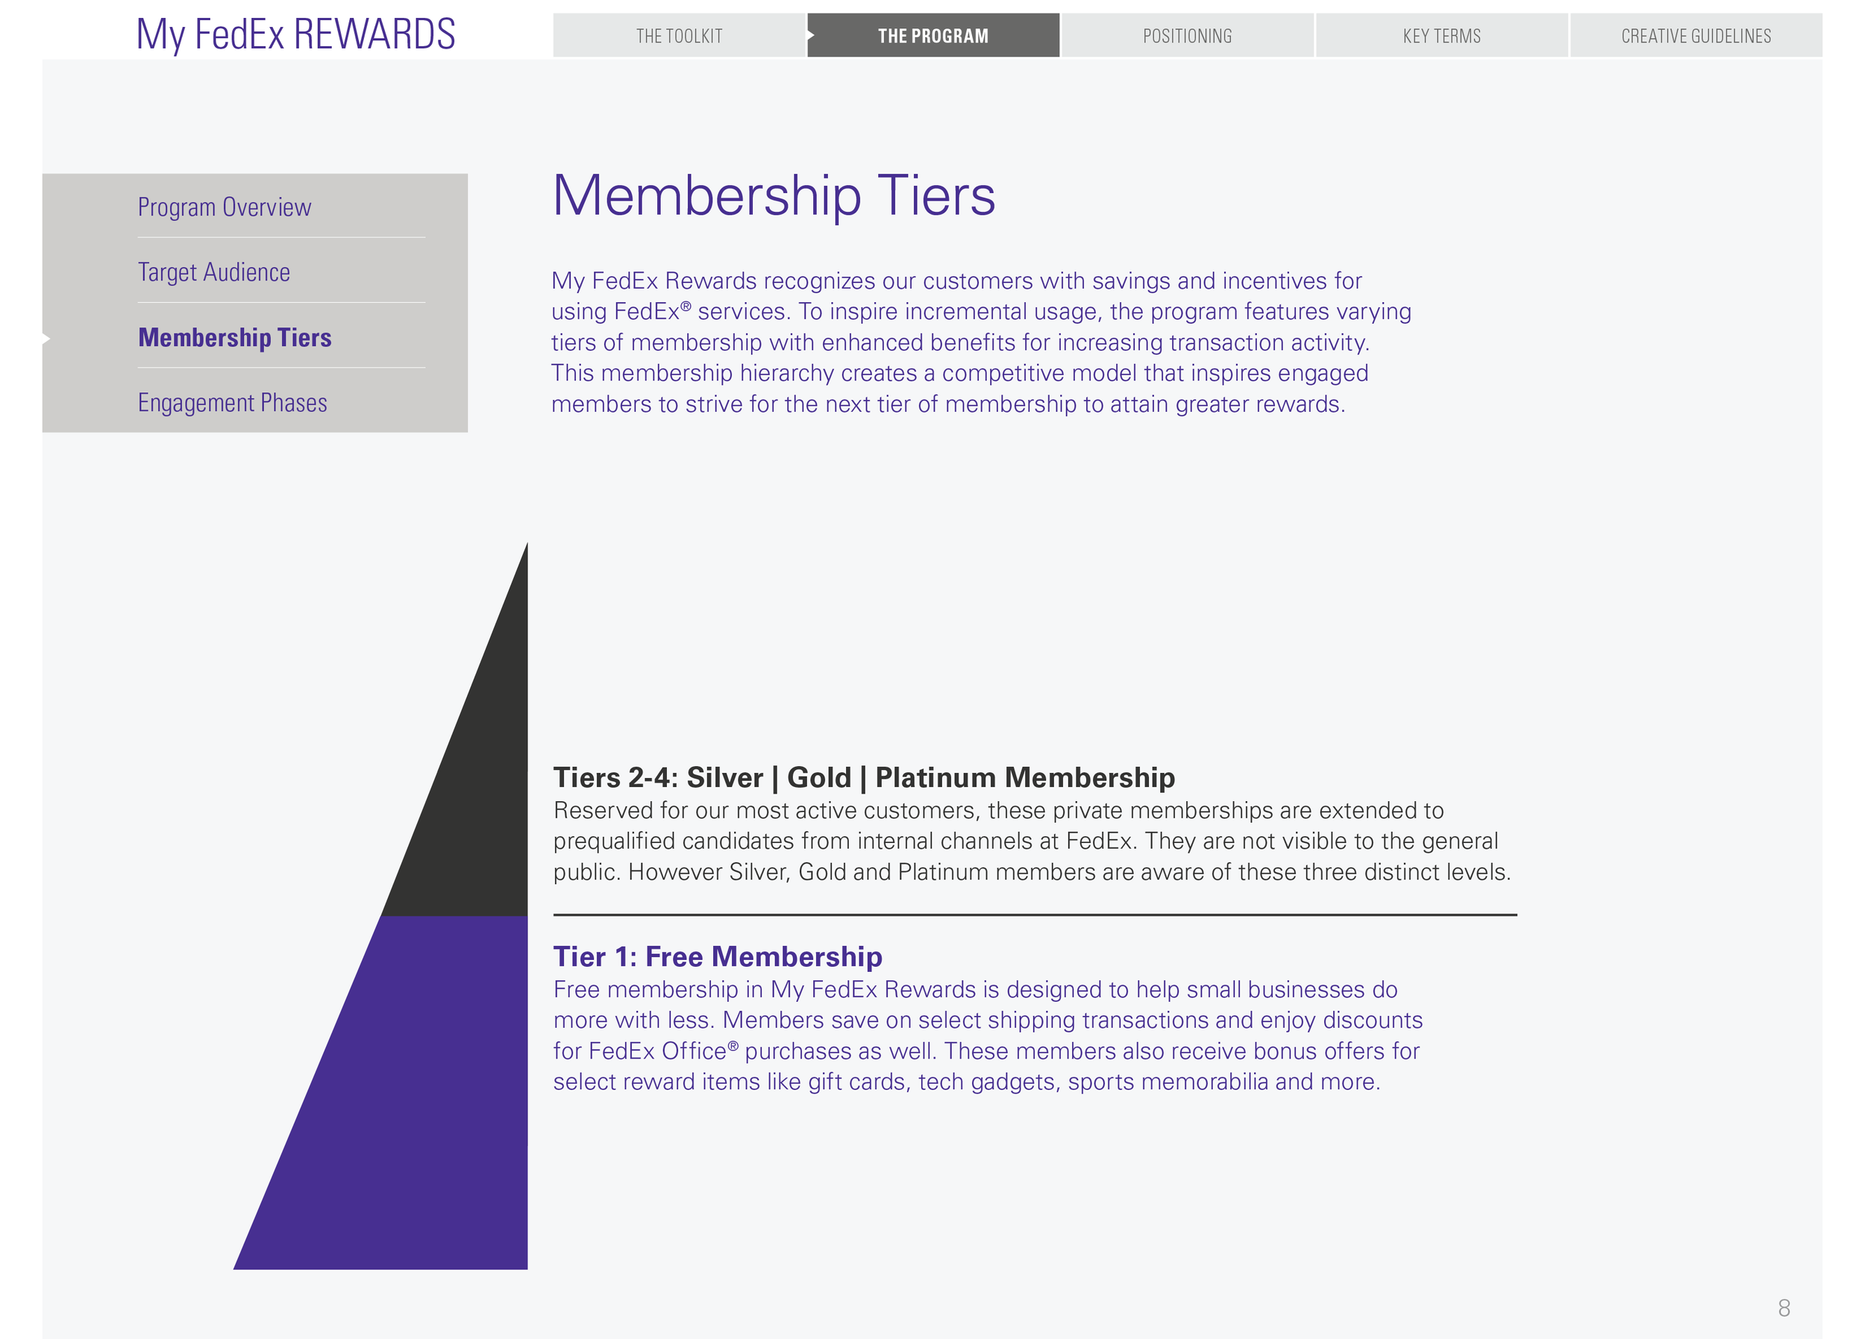Go to Target Audience sidebar link
The image size is (1865, 1339).
coord(214,272)
